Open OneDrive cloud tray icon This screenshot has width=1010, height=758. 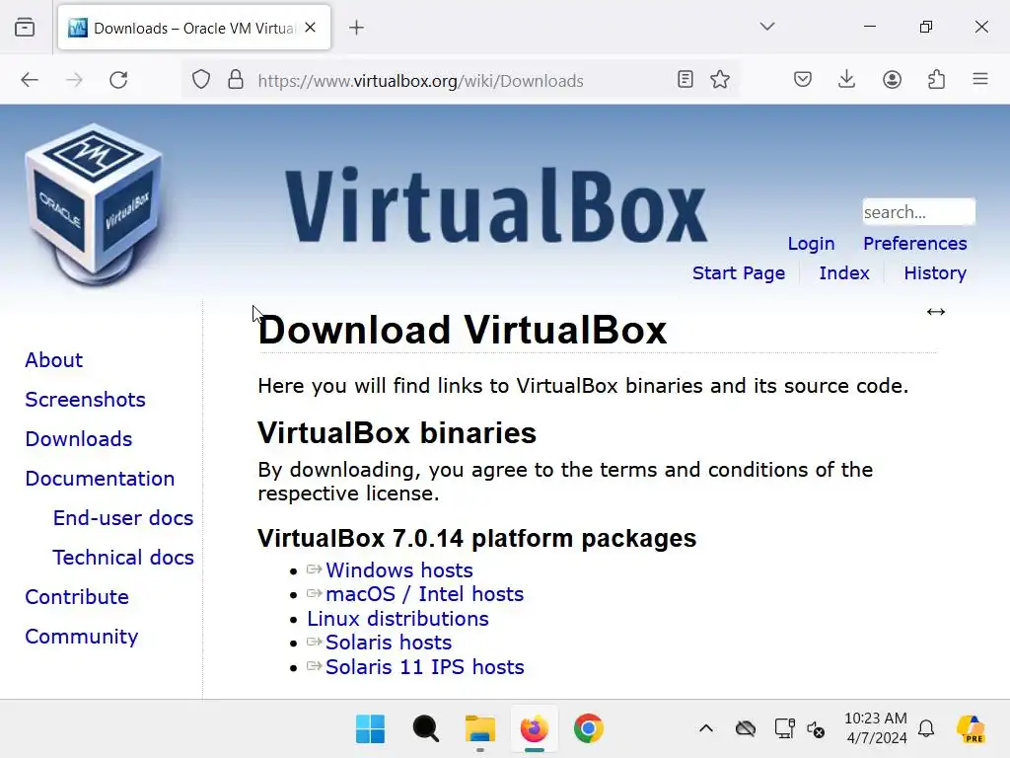[746, 729]
